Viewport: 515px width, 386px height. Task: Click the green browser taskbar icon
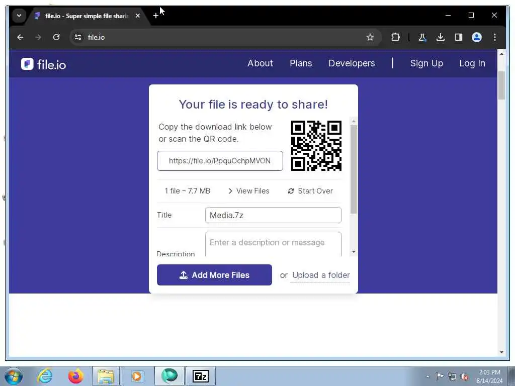169,376
